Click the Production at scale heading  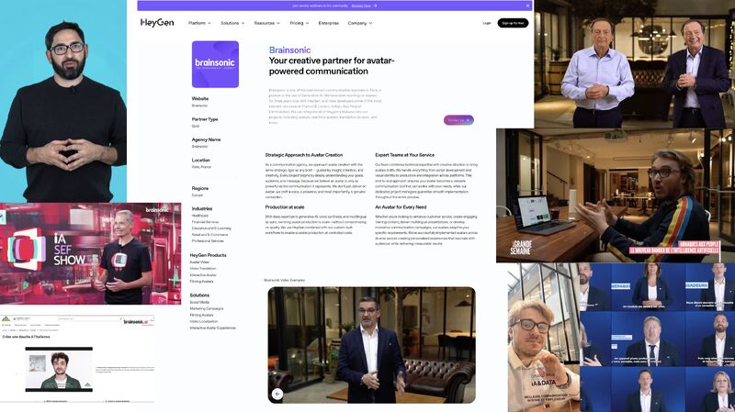point(285,207)
